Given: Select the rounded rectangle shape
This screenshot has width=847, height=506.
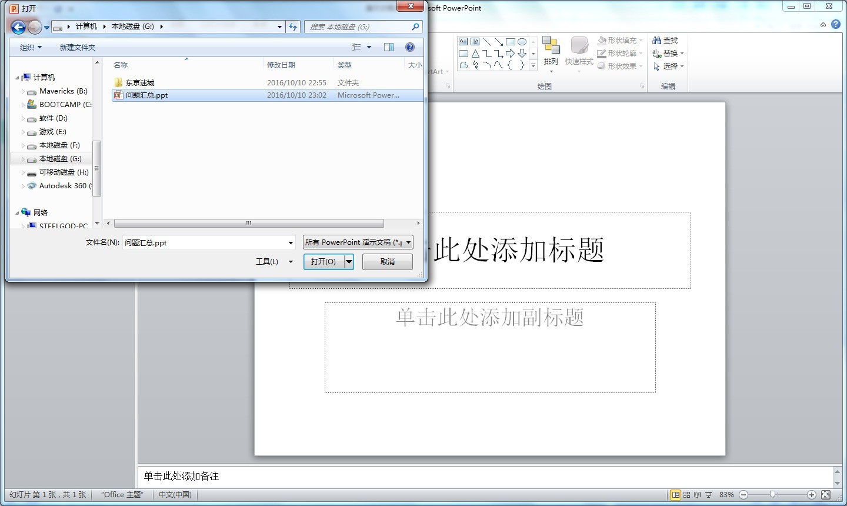Looking at the screenshot, I should [x=463, y=54].
